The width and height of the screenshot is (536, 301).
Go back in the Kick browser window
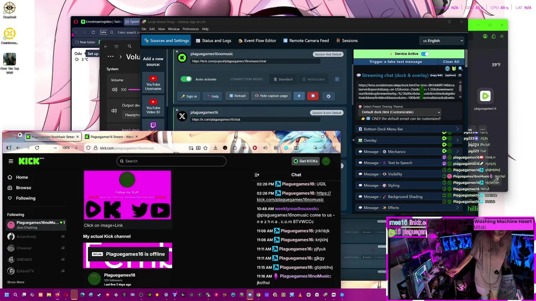18,148
